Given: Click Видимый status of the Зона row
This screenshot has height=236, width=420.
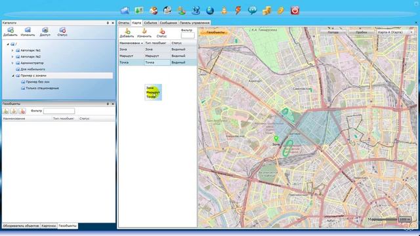Looking at the screenshot, I should [178, 49].
